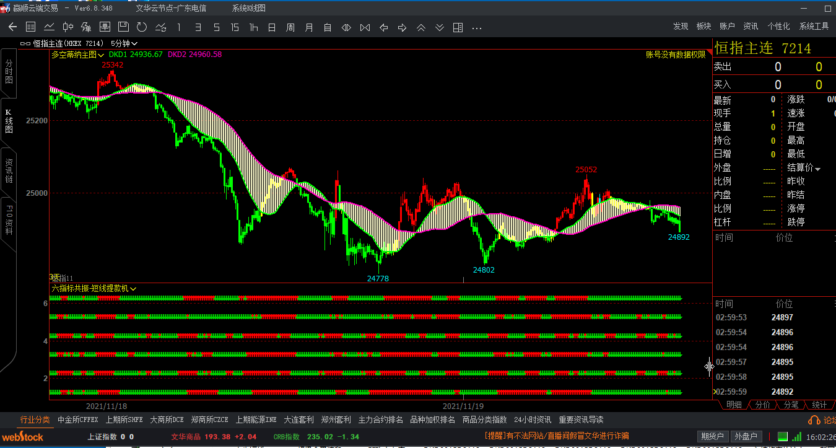The width and height of the screenshot is (836, 448).
Task: Select the candlestick K-line chart icon
Action: pyautogui.click(x=67, y=27)
